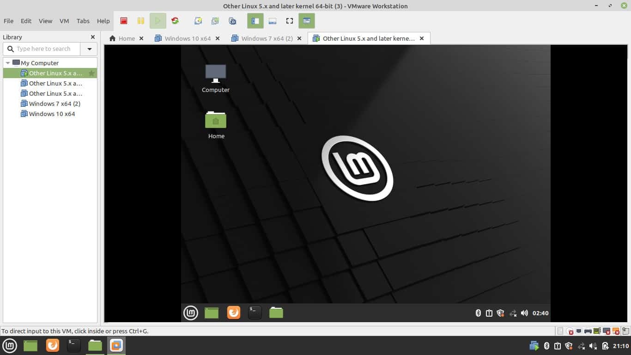
Task: Open the Snapshot Manager icon
Action: [232, 21]
